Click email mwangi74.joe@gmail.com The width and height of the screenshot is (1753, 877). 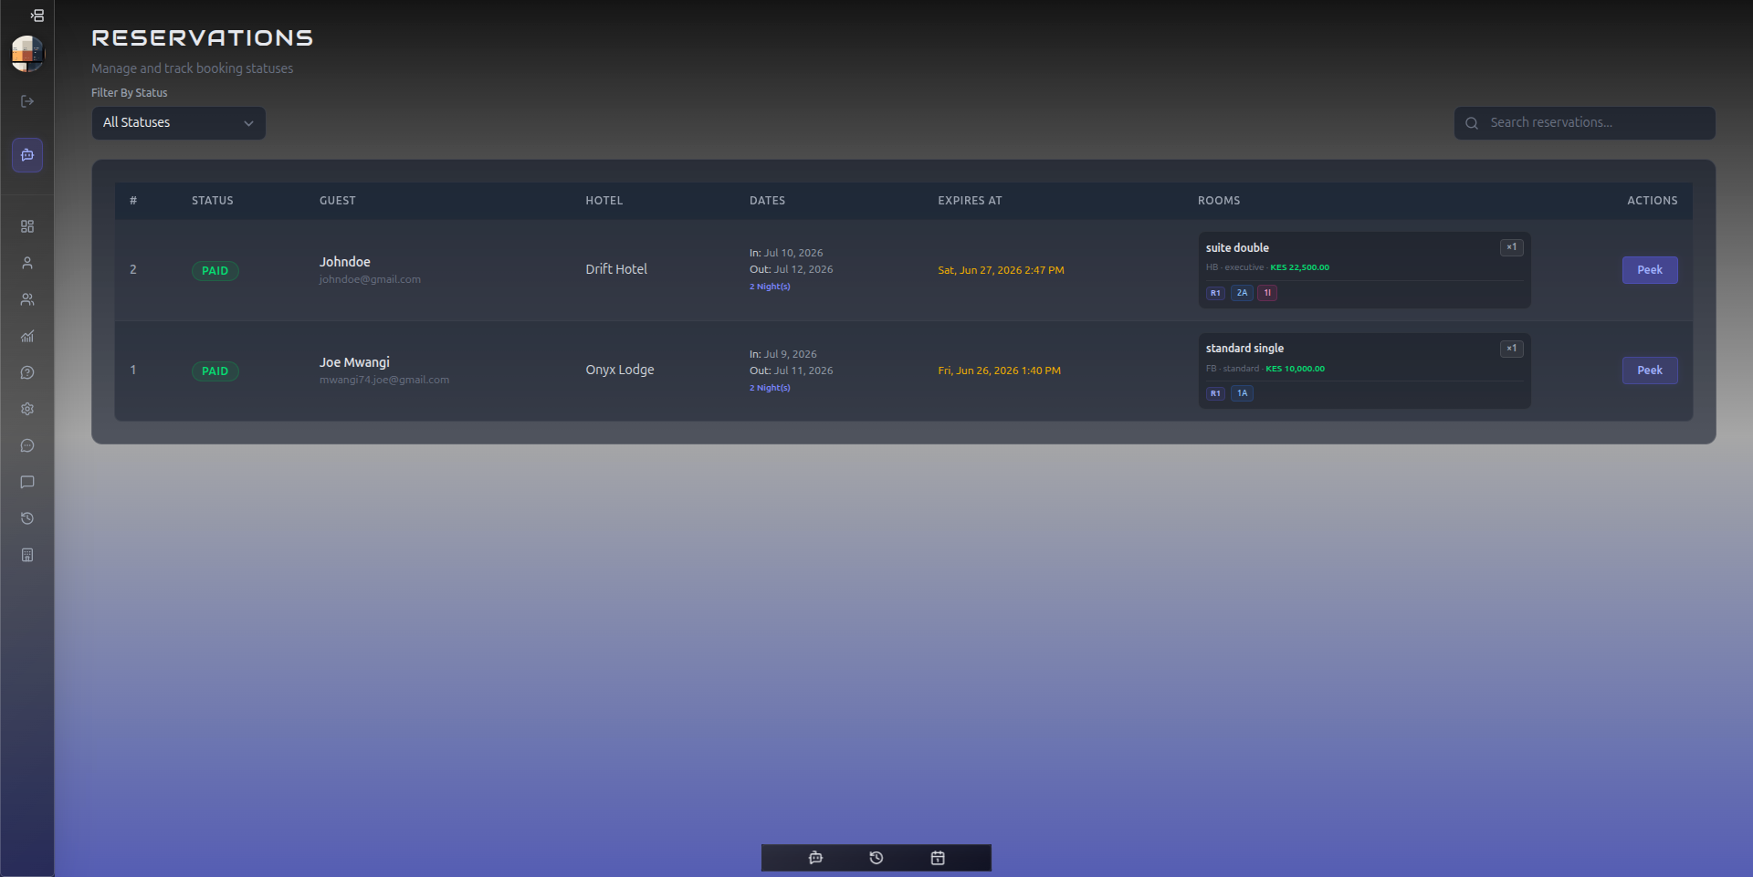384,380
